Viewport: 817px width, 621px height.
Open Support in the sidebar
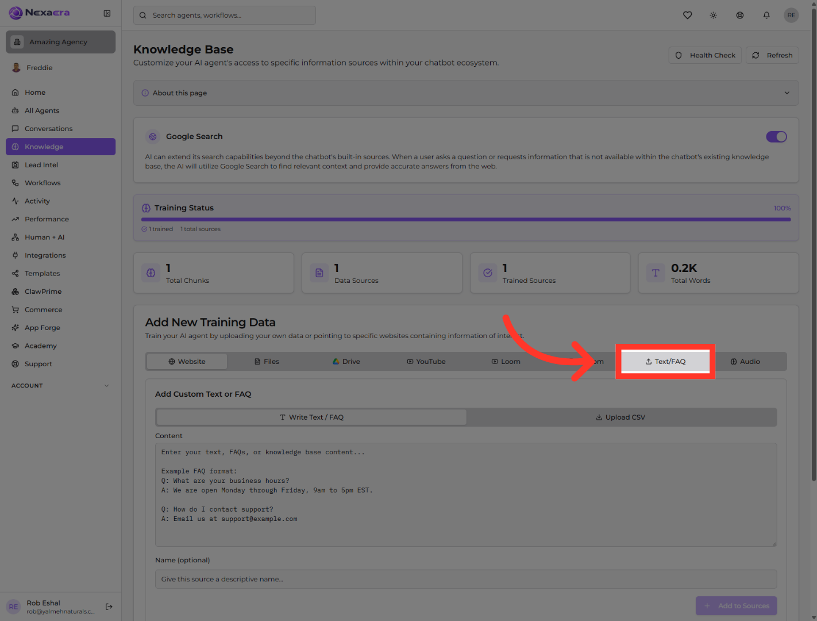60,364
